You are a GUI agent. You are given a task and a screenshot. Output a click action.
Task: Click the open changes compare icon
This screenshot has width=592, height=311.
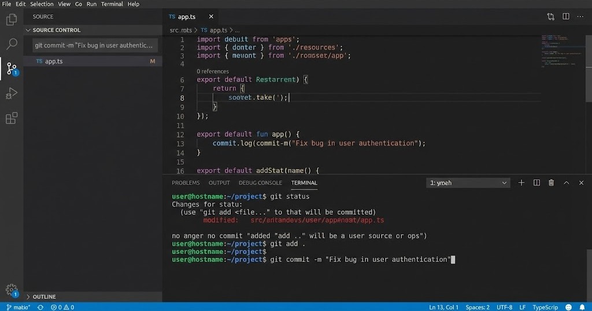coord(551,17)
